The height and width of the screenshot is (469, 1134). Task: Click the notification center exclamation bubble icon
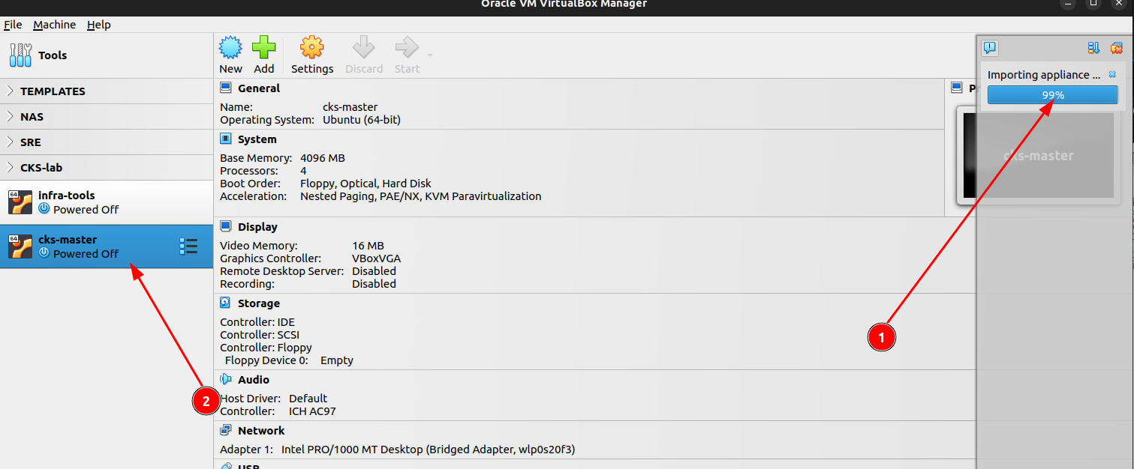coord(990,48)
